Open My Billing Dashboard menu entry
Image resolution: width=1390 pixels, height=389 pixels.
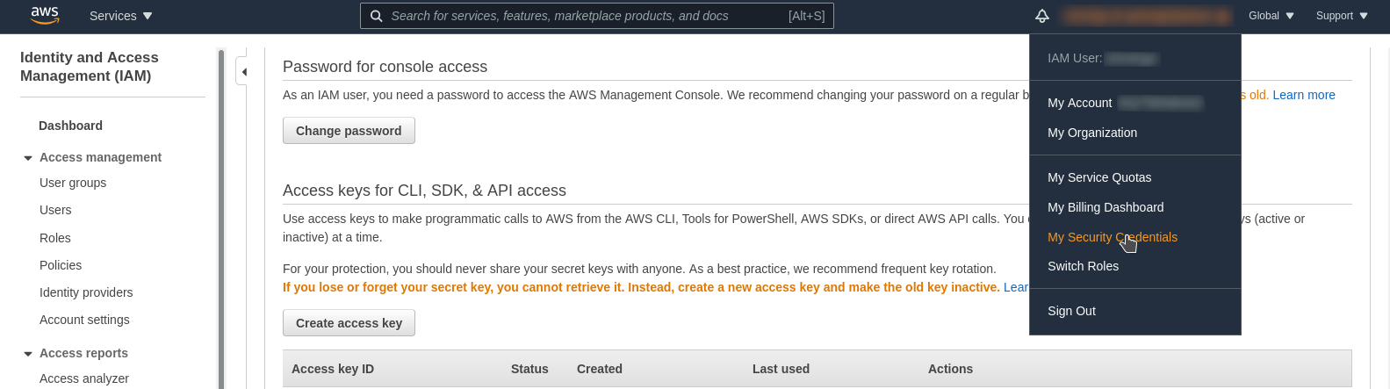click(x=1106, y=207)
